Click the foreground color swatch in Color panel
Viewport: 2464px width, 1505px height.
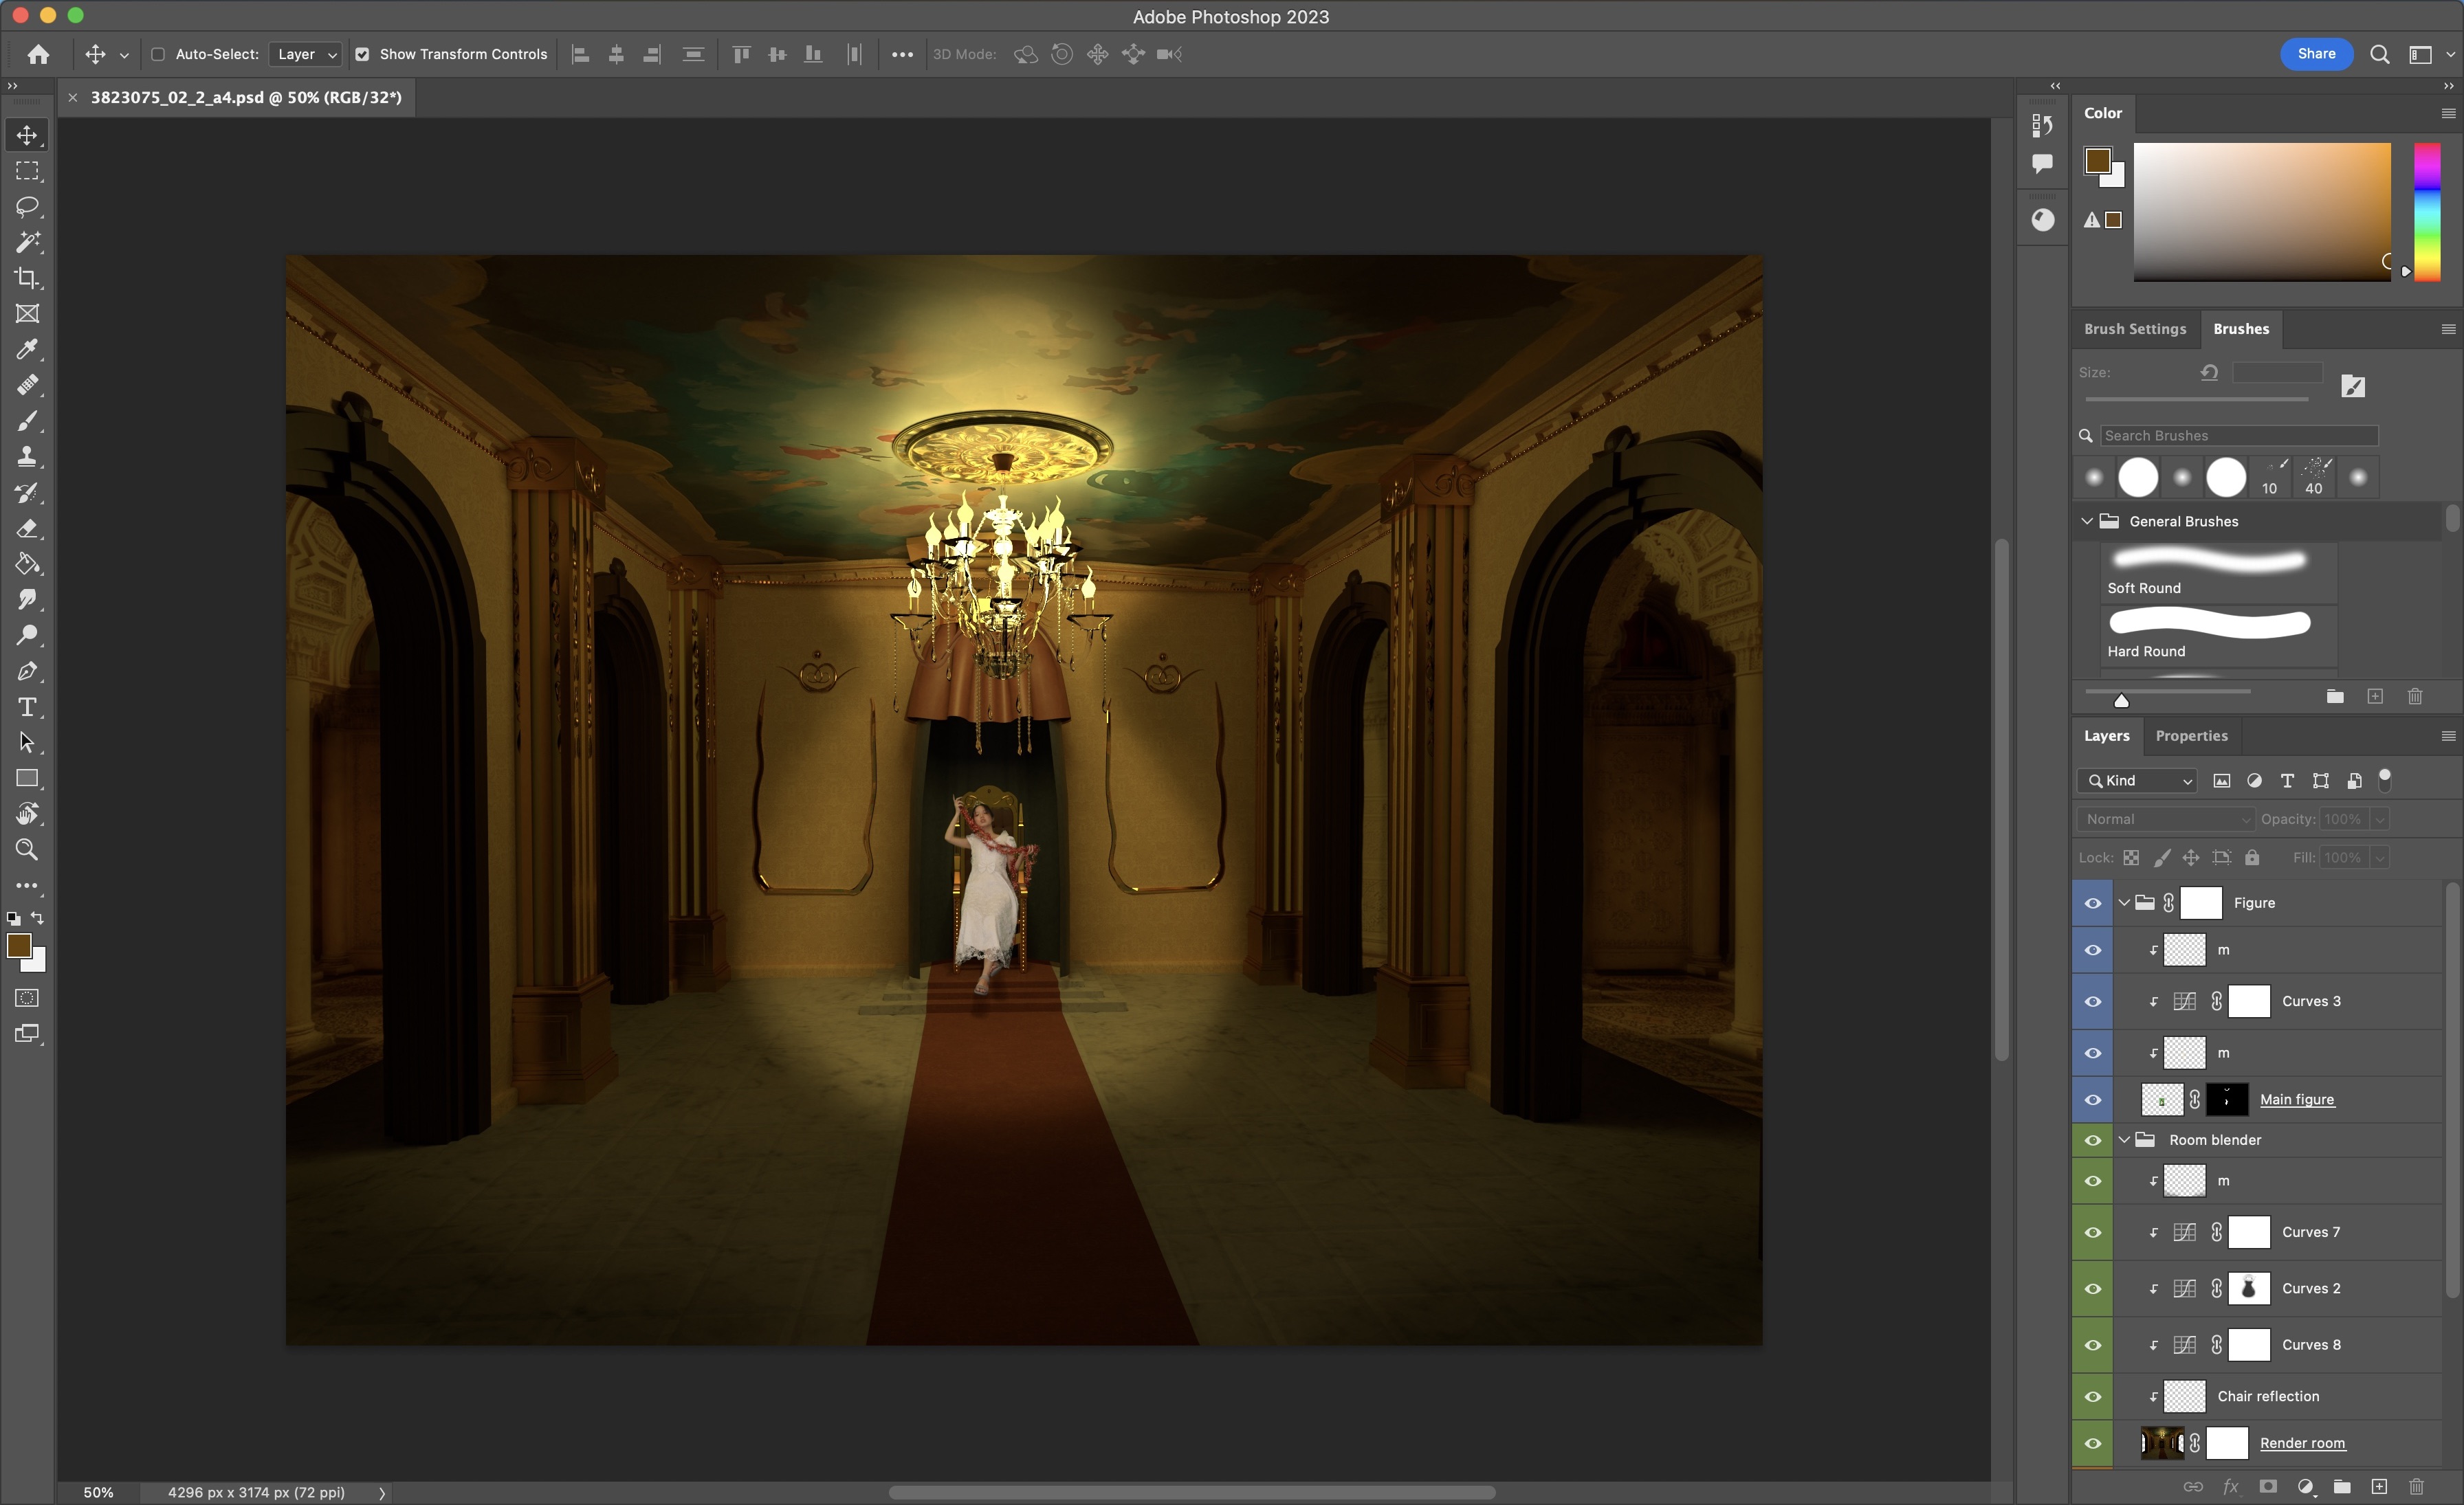pos(2097,160)
